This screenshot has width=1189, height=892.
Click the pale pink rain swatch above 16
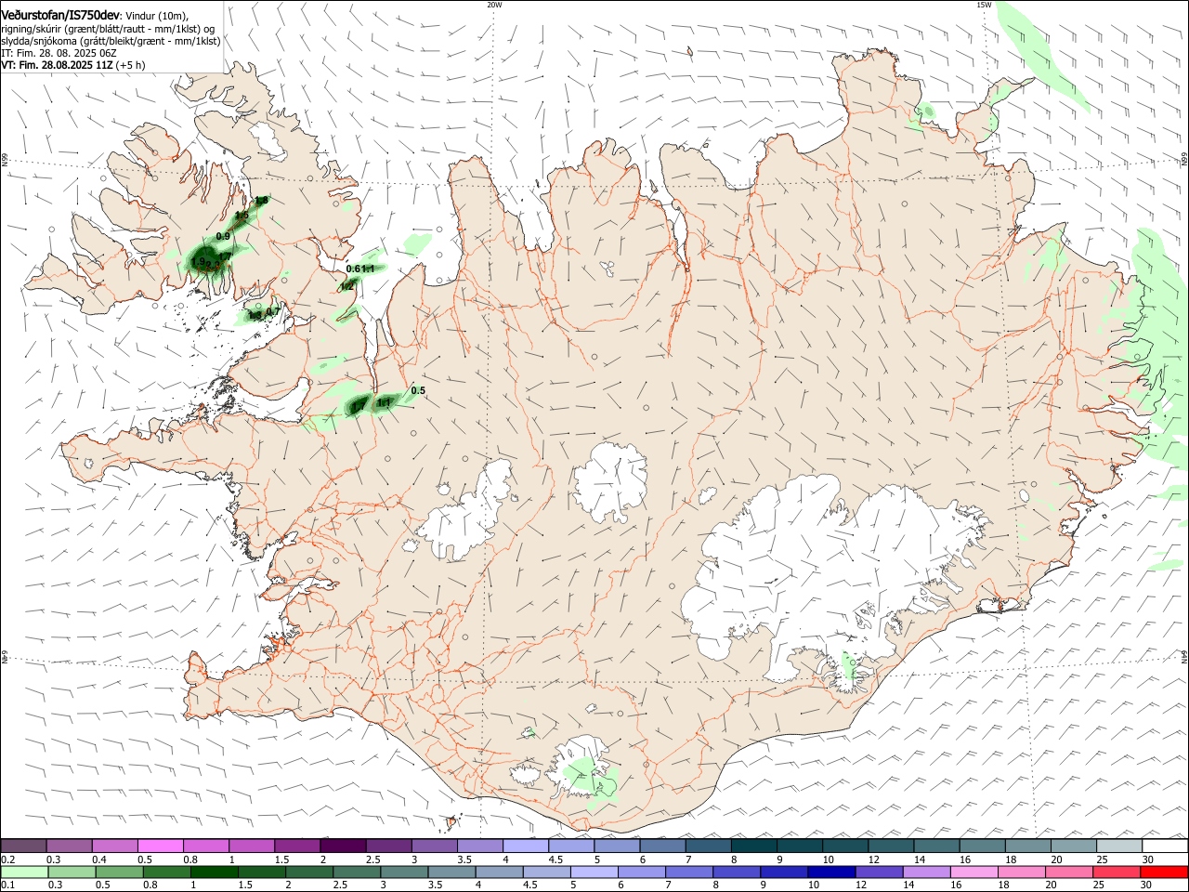point(974,872)
